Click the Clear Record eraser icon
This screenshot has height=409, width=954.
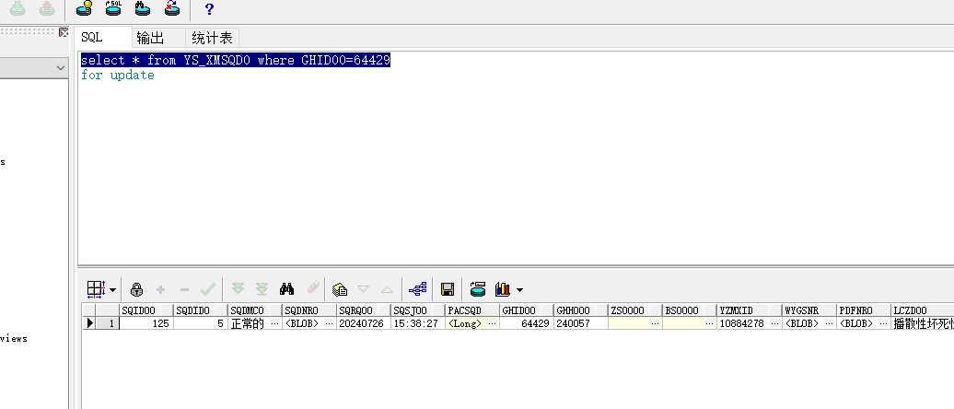point(312,288)
